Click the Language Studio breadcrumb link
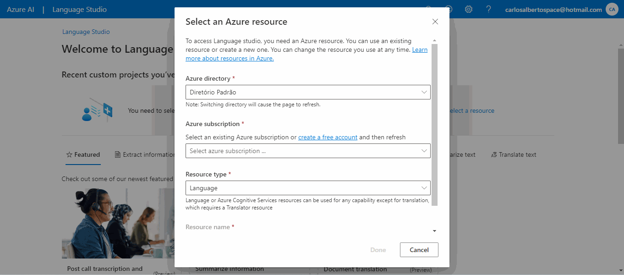This screenshot has height=275, width=624. pyautogui.click(x=86, y=32)
